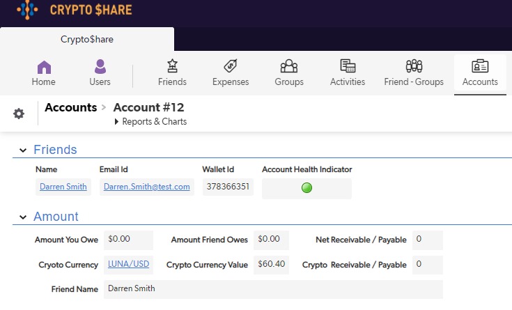Select the Crypto$hare tab
The width and height of the screenshot is (512, 310).
click(87, 39)
